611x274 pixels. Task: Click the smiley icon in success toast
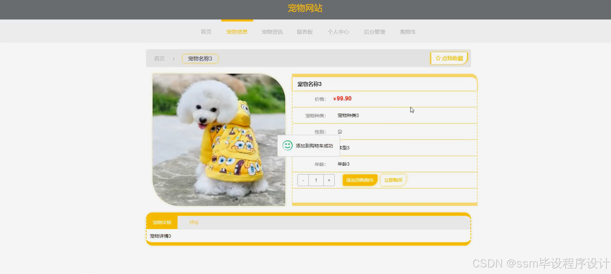click(x=287, y=146)
